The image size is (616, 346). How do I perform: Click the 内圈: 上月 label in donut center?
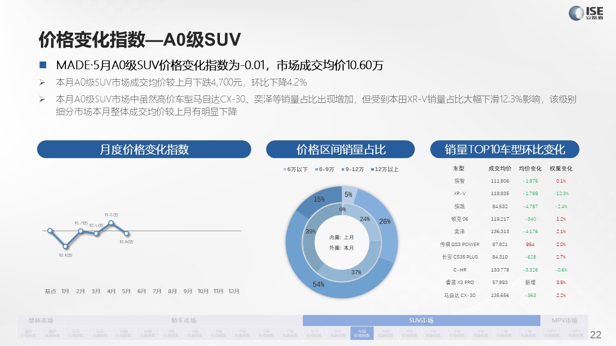tap(342, 237)
